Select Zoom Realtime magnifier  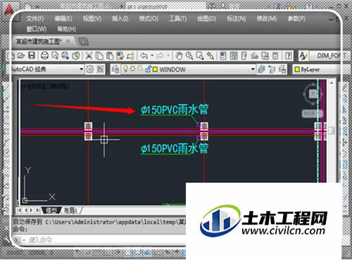tap(189, 56)
